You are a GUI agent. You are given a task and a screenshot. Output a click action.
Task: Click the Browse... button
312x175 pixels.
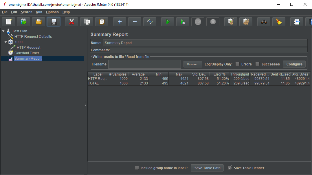click(192, 64)
